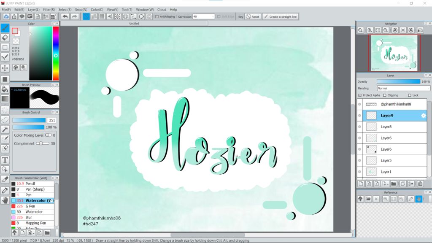The width and height of the screenshot is (432, 243).
Task: Select the Hand pan tool in left toolbar
Action: pyautogui.click(x=5, y=200)
